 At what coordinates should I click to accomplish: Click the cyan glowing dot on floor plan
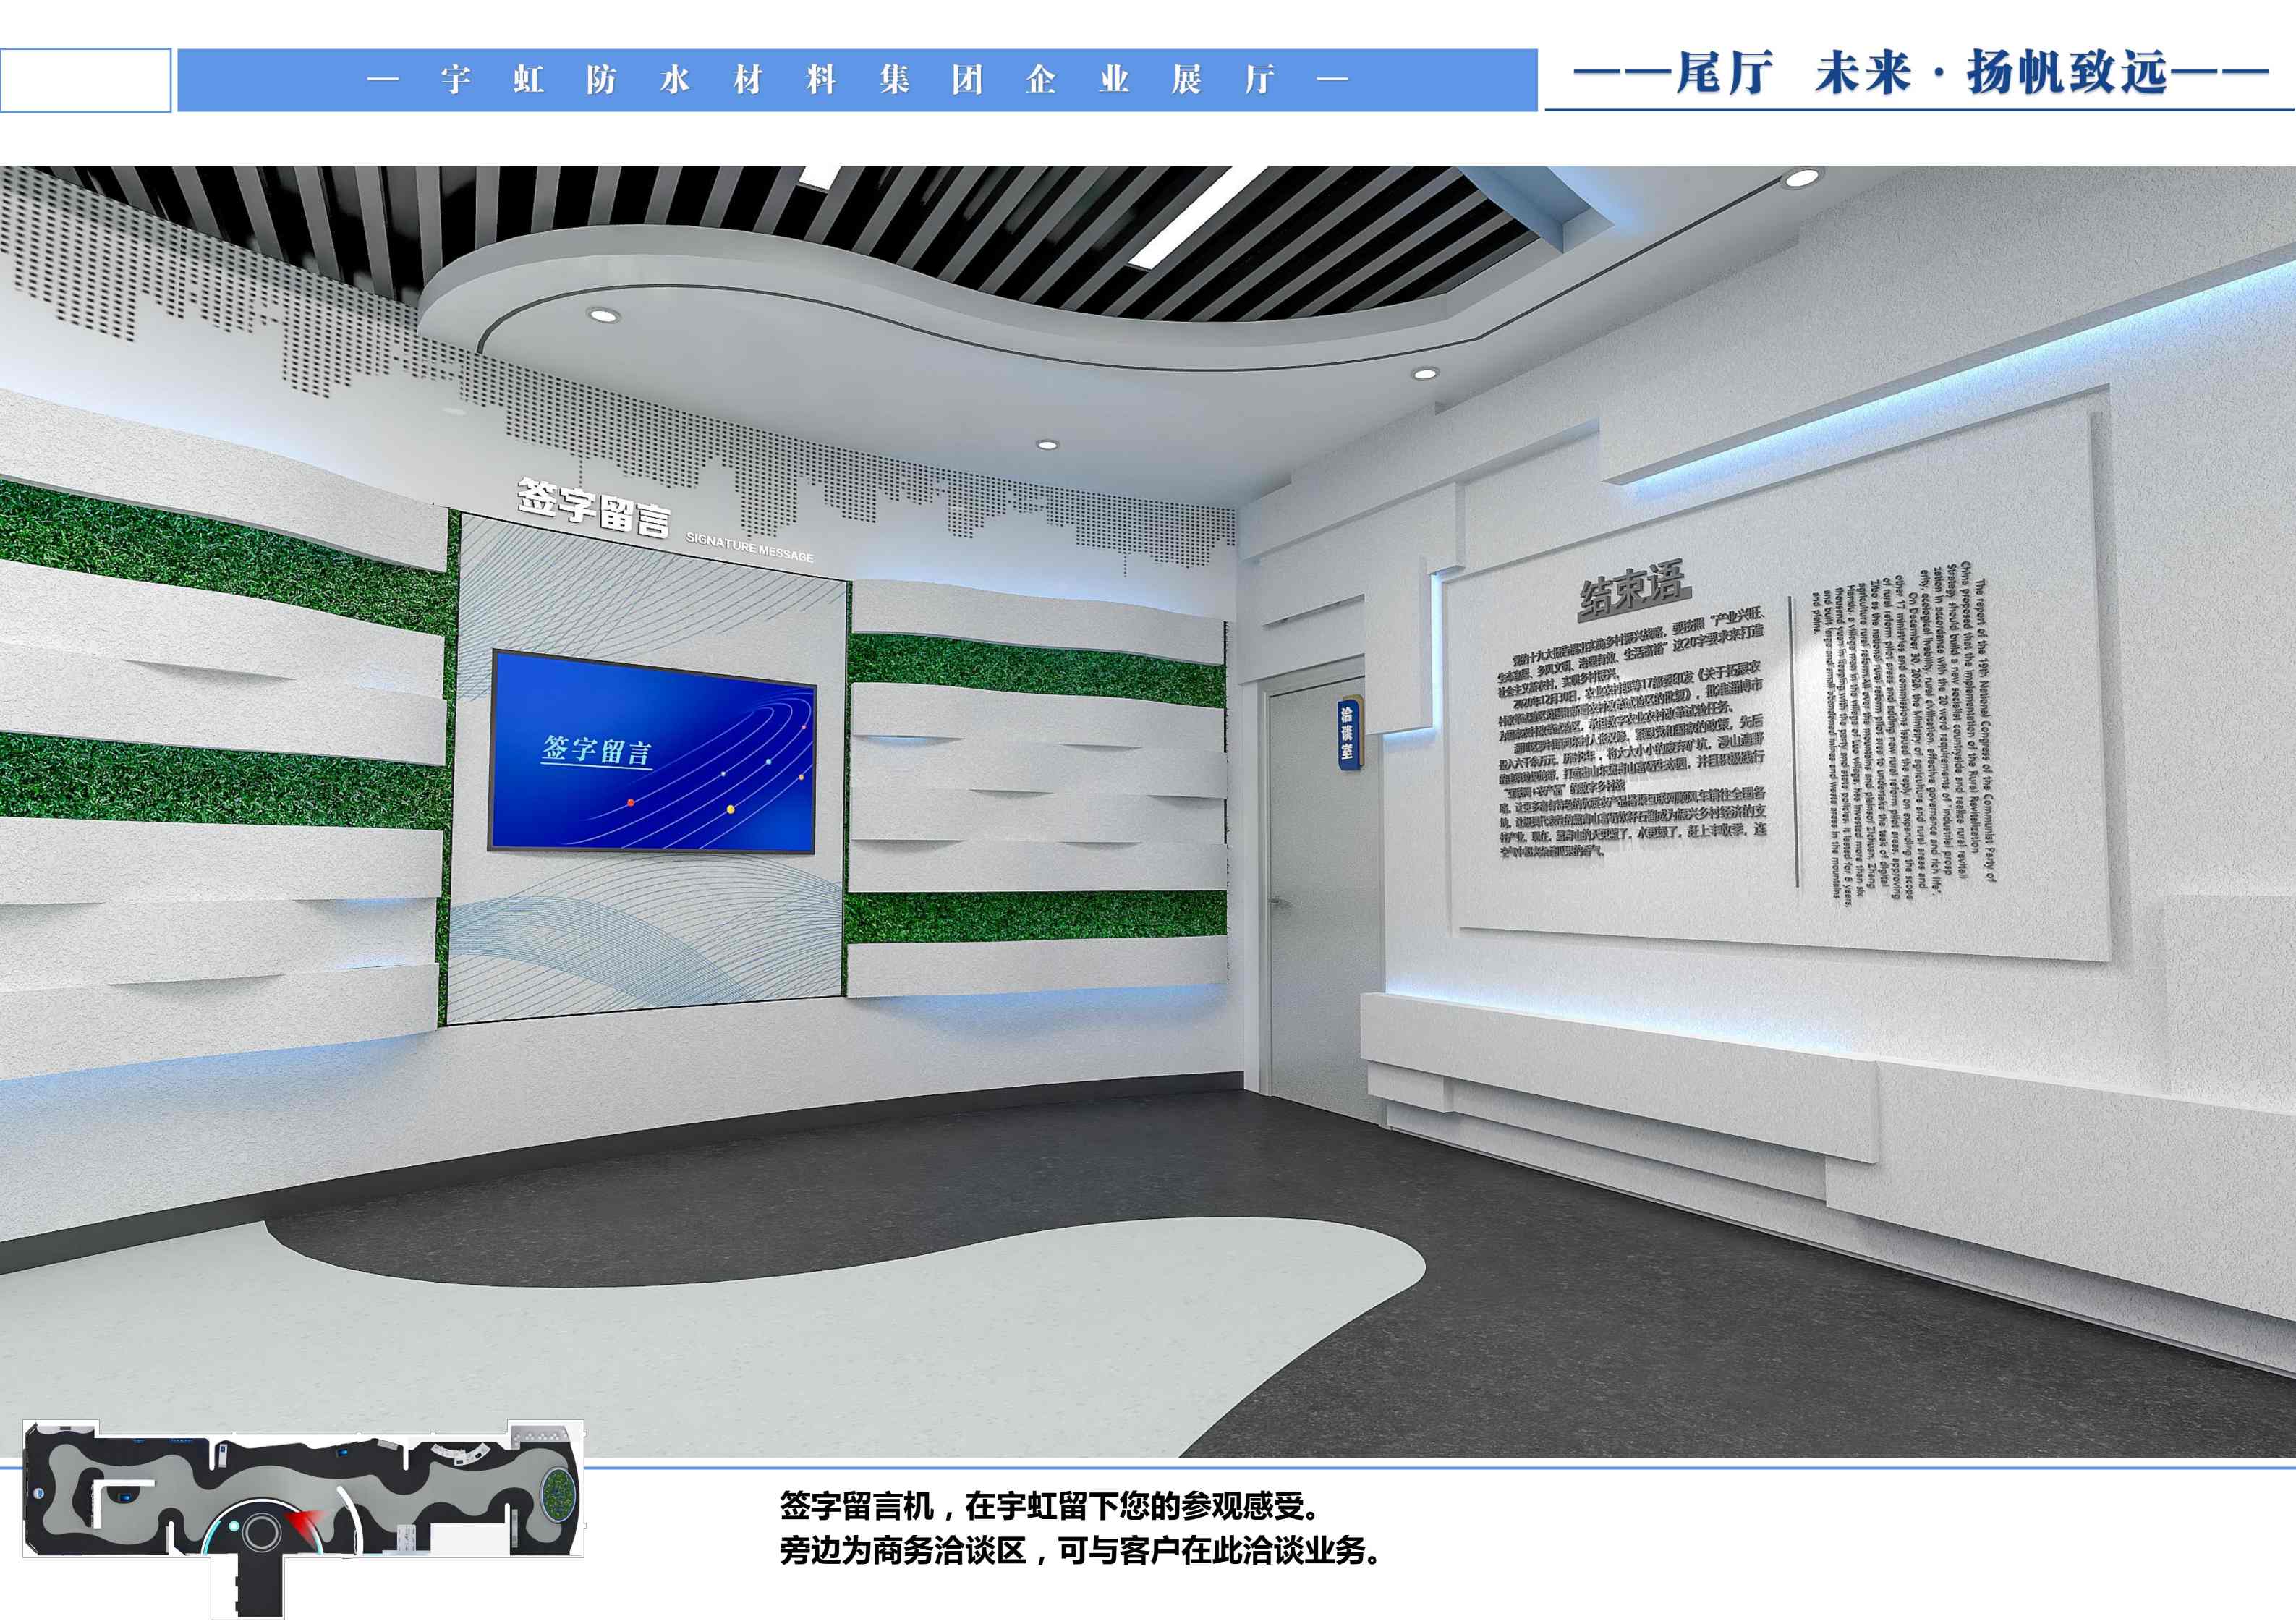point(234,1526)
